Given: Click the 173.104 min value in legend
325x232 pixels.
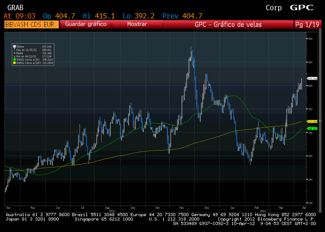Looking at the screenshot, I should coord(47,56).
